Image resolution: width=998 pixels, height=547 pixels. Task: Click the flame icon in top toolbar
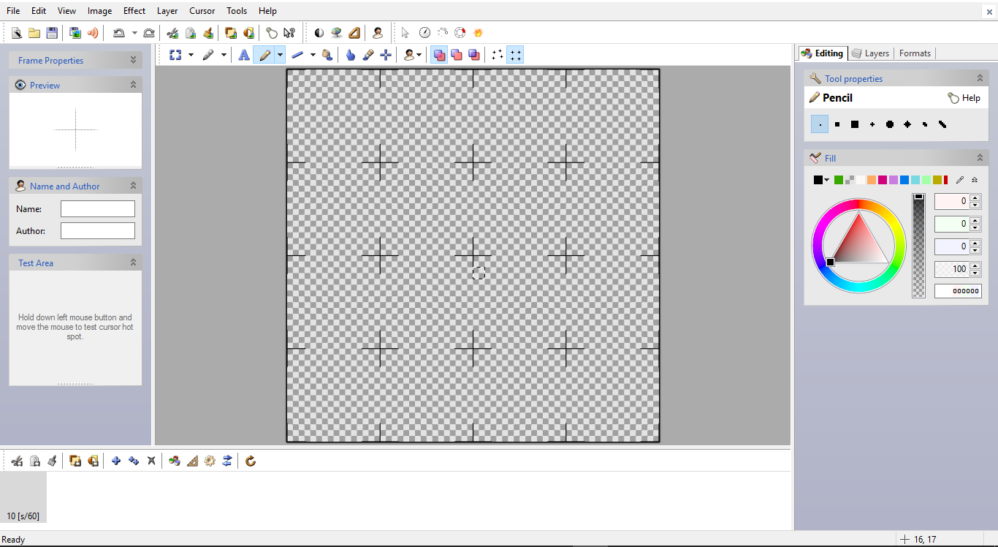(x=478, y=33)
